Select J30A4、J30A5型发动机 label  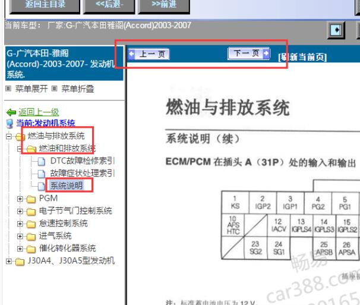pyautogui.click(x=71, y=260)
